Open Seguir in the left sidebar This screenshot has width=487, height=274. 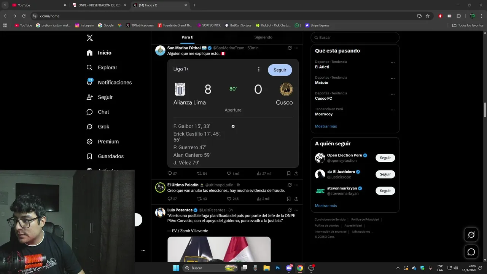[99, 97]
